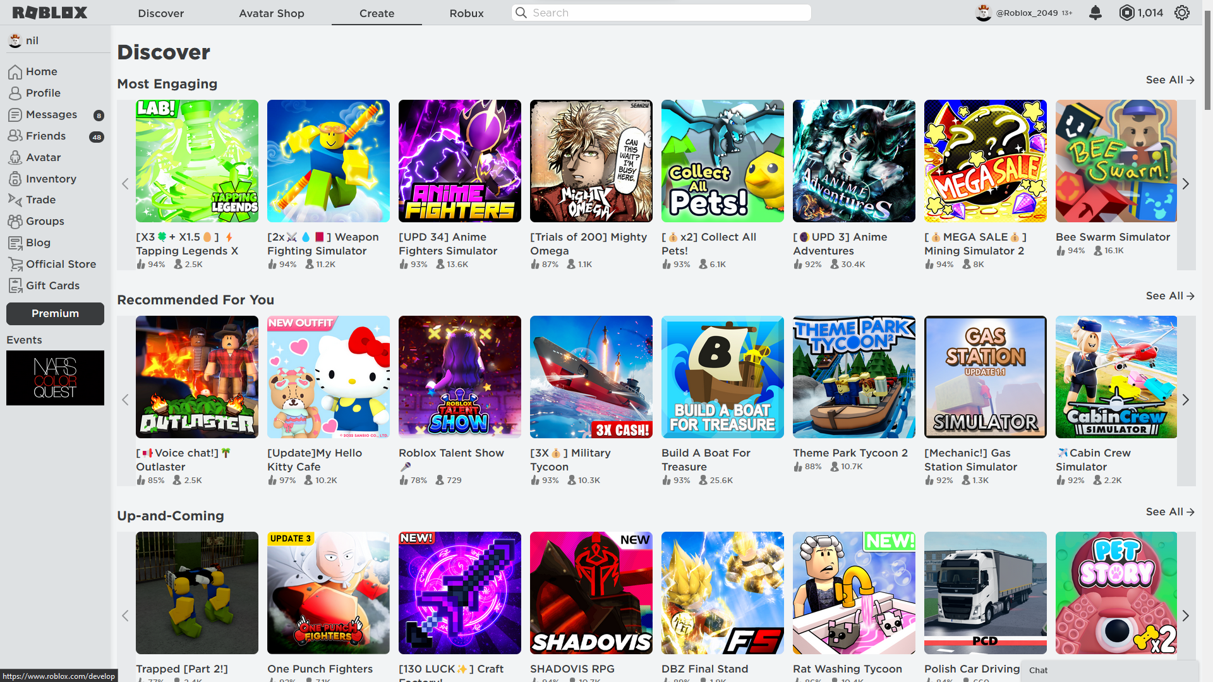Screen dimensions: 1213x682
Task: Open DBZ Final Stand thumbnail
Action: [723, 593]
